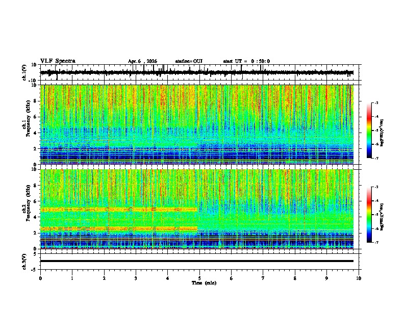Click the ch.1 spectrogram color bar

tap(369, 131)
